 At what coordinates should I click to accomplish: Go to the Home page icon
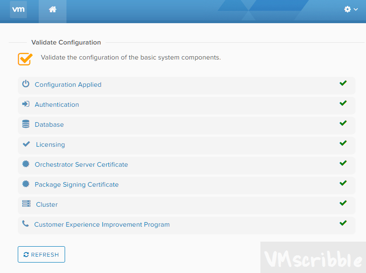tap(52, 10)
